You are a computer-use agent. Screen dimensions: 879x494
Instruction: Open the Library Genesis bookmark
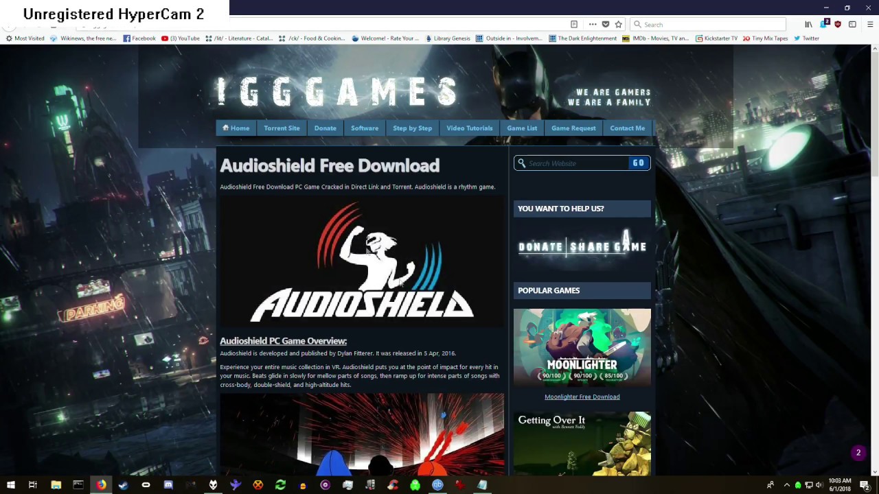point(448,38)
